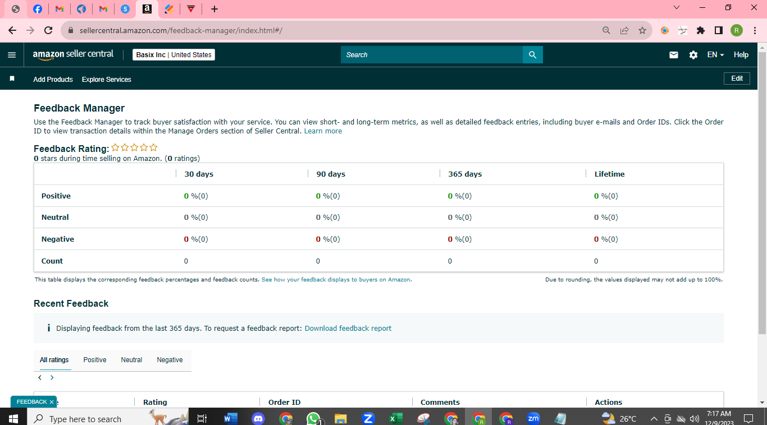Open File Explorer from the taskbar
Screen dimensions: 767x425
(x=340, y=418)
